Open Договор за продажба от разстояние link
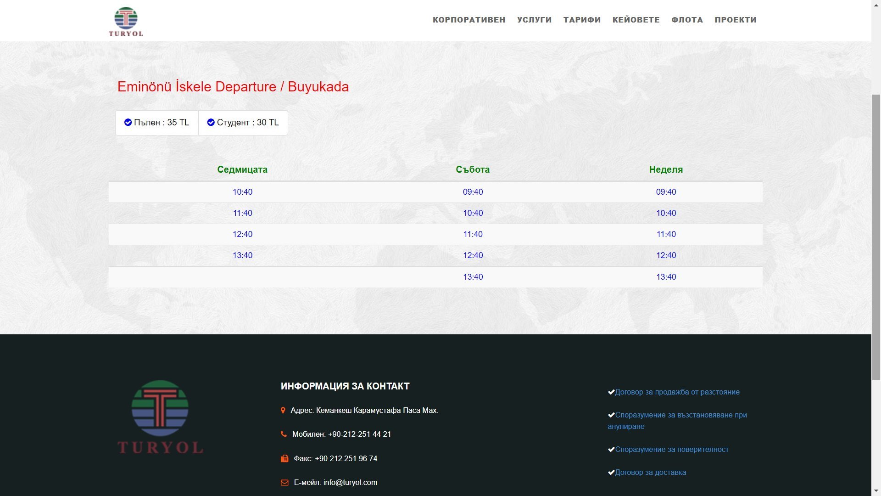The image size is (881, 496). click(677, 392)
